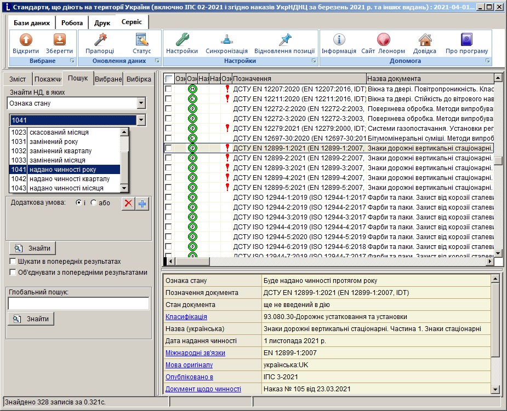The image size is (507, 411).
Task: Click Знайти button under additional condition
Action: 32,248
